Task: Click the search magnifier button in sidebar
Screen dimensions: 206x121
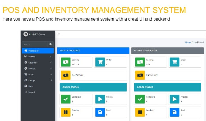Action: pos(51,44)
